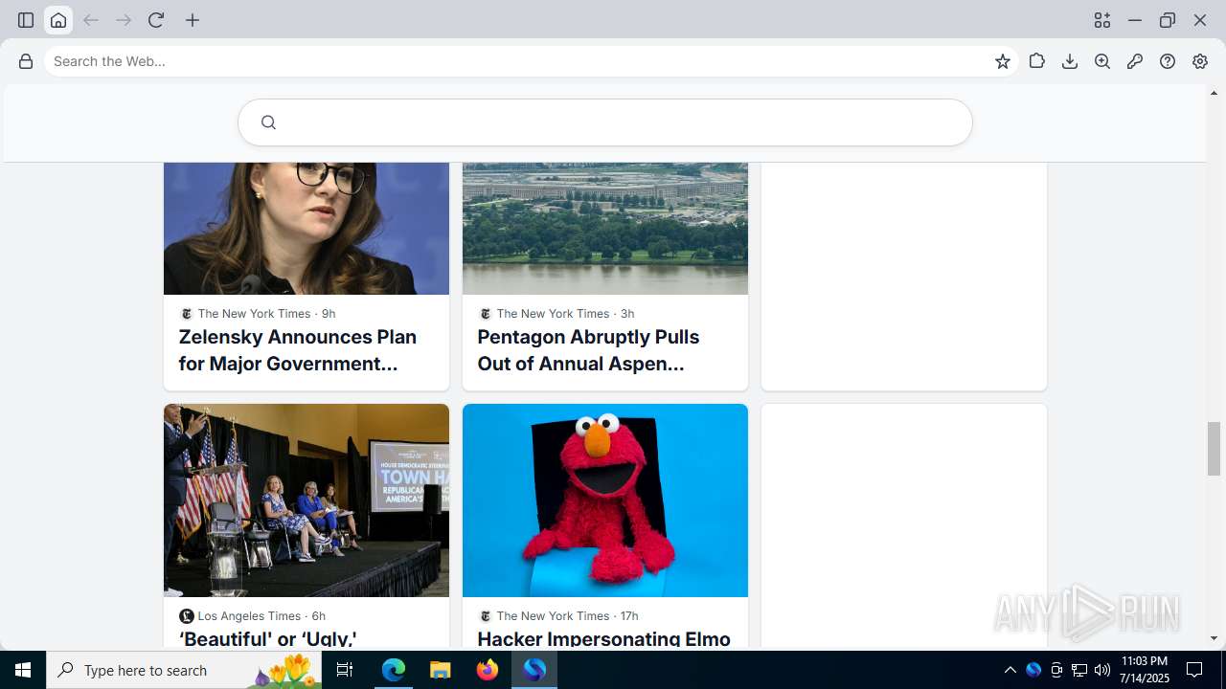Screen dimensions: 1226x689
Task: Click the scrollbar down arrow
Action: point(1215,638)
